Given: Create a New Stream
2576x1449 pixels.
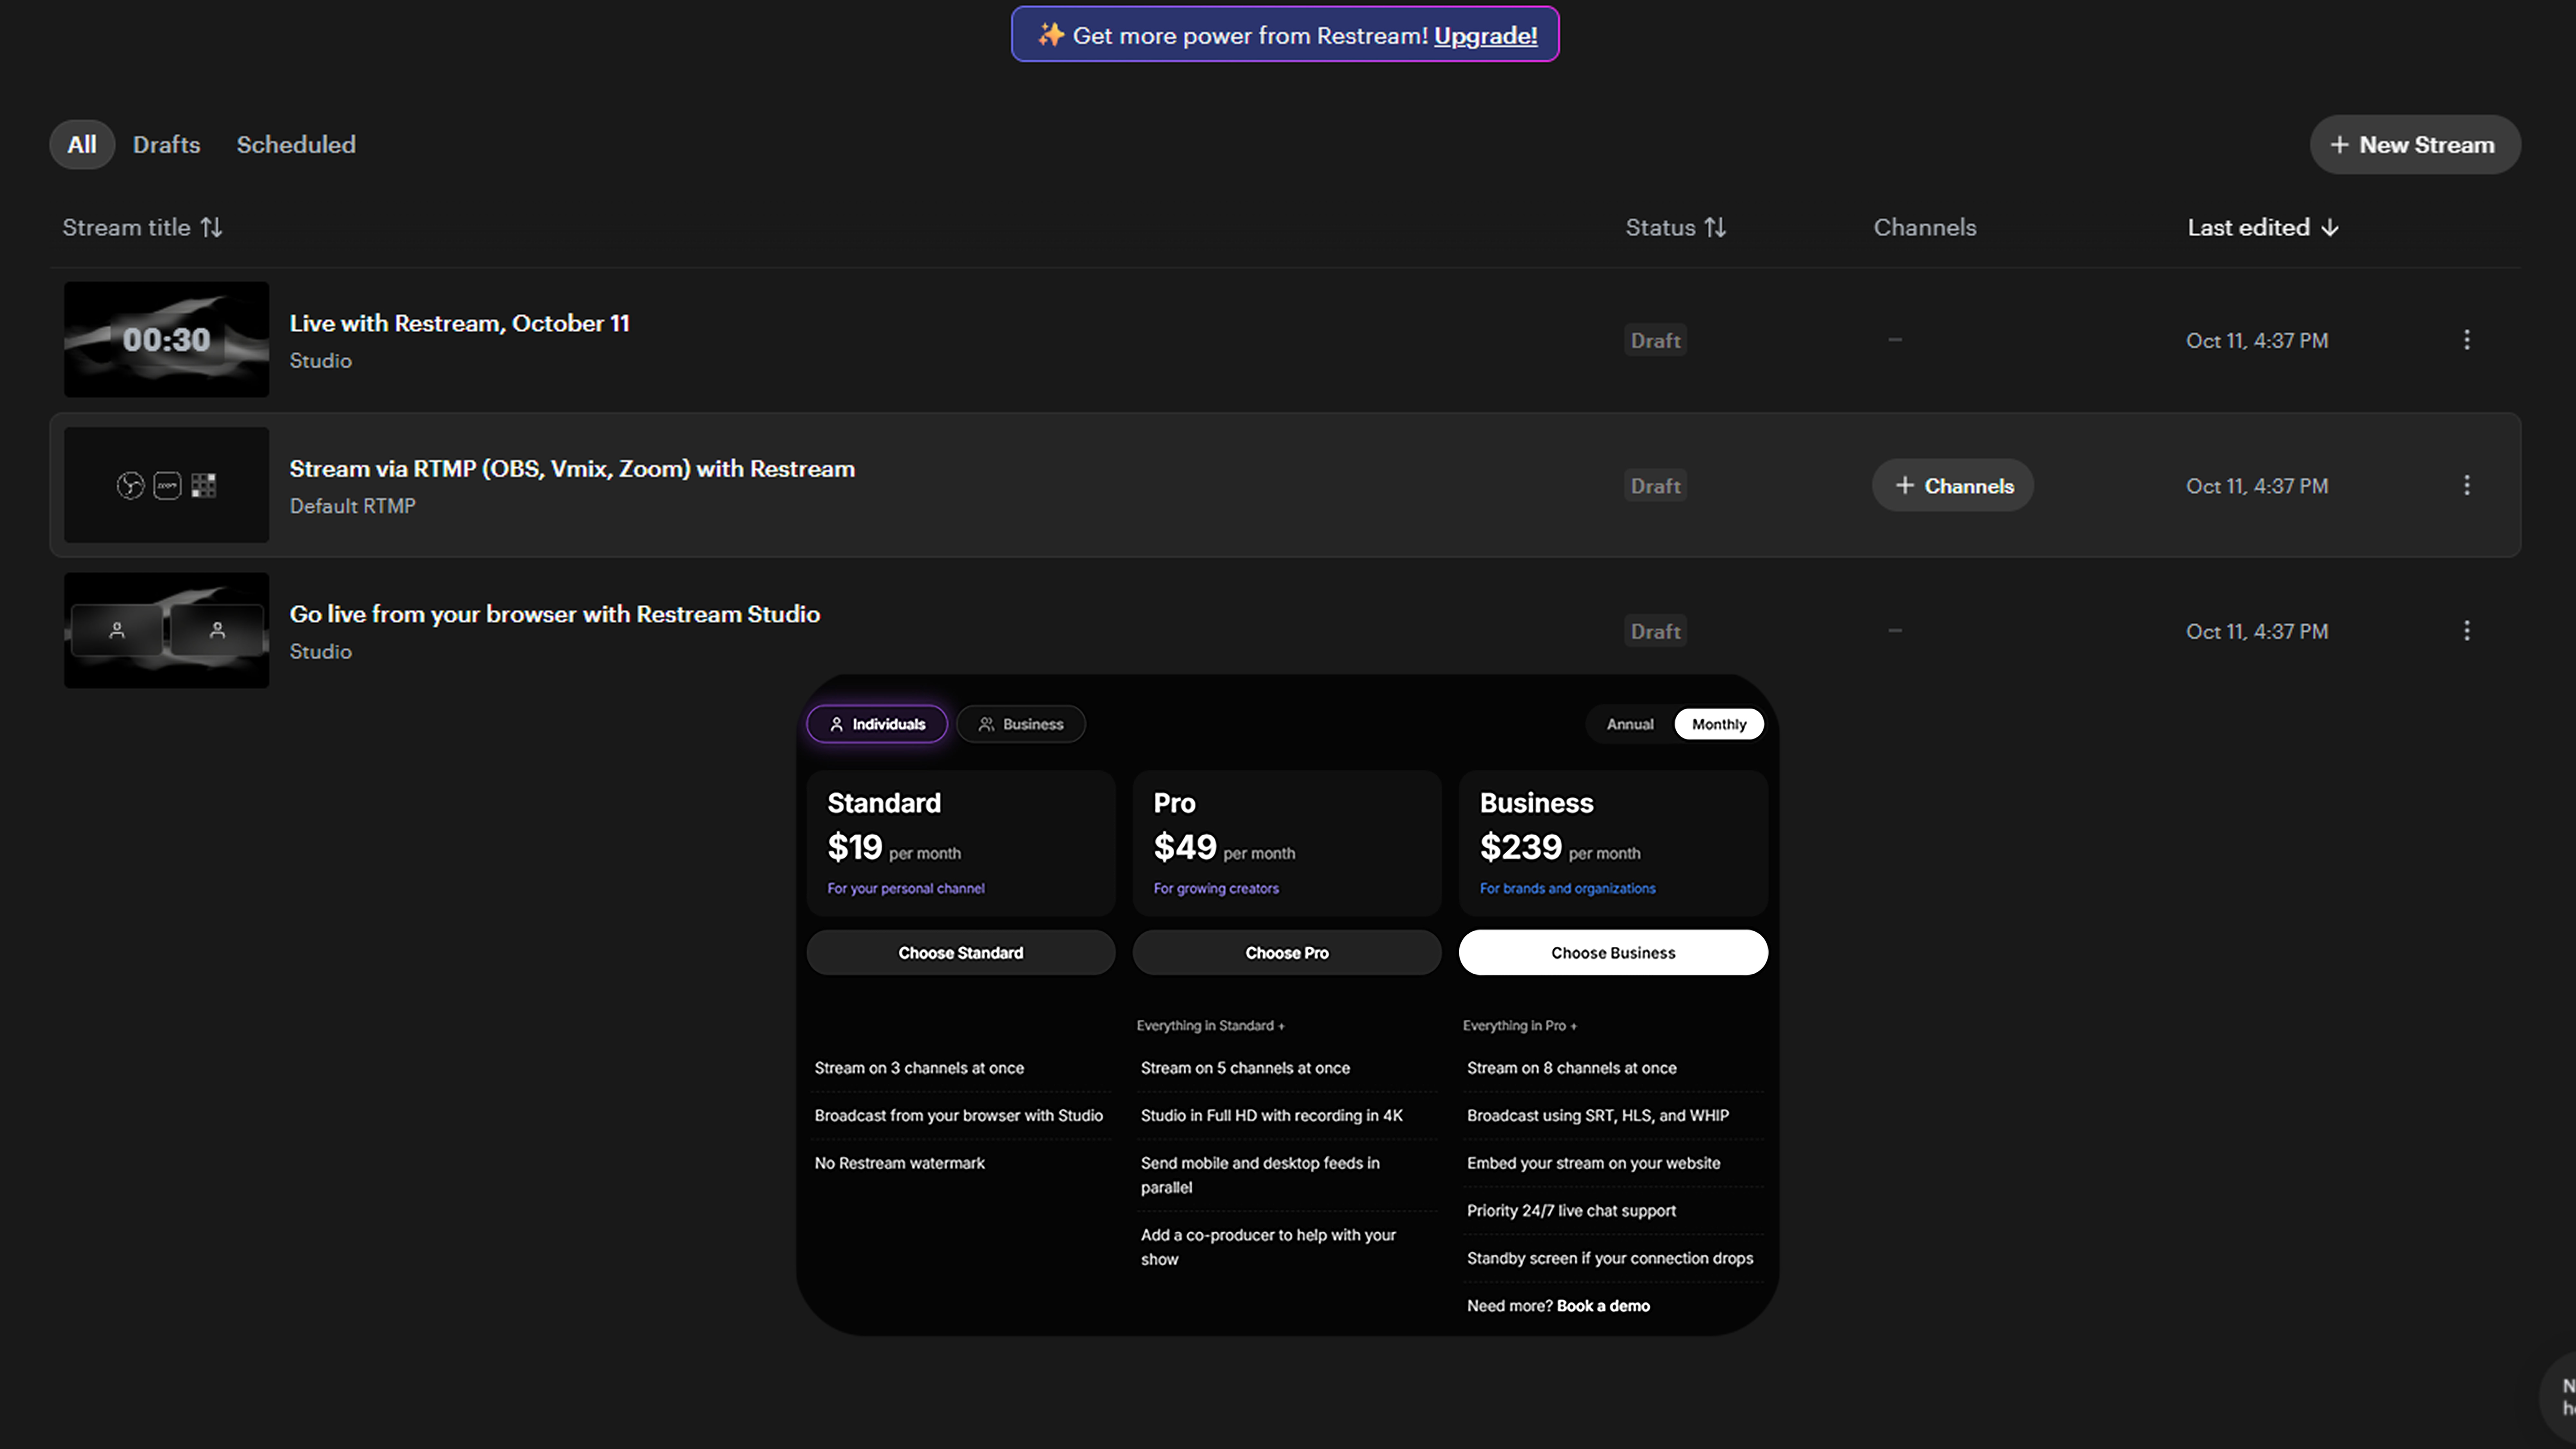Looking at the screenshot, I should click(2415, 145).
